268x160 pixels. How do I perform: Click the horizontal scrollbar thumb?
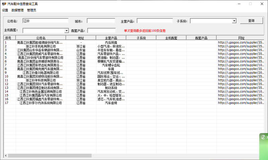[50, 156]
